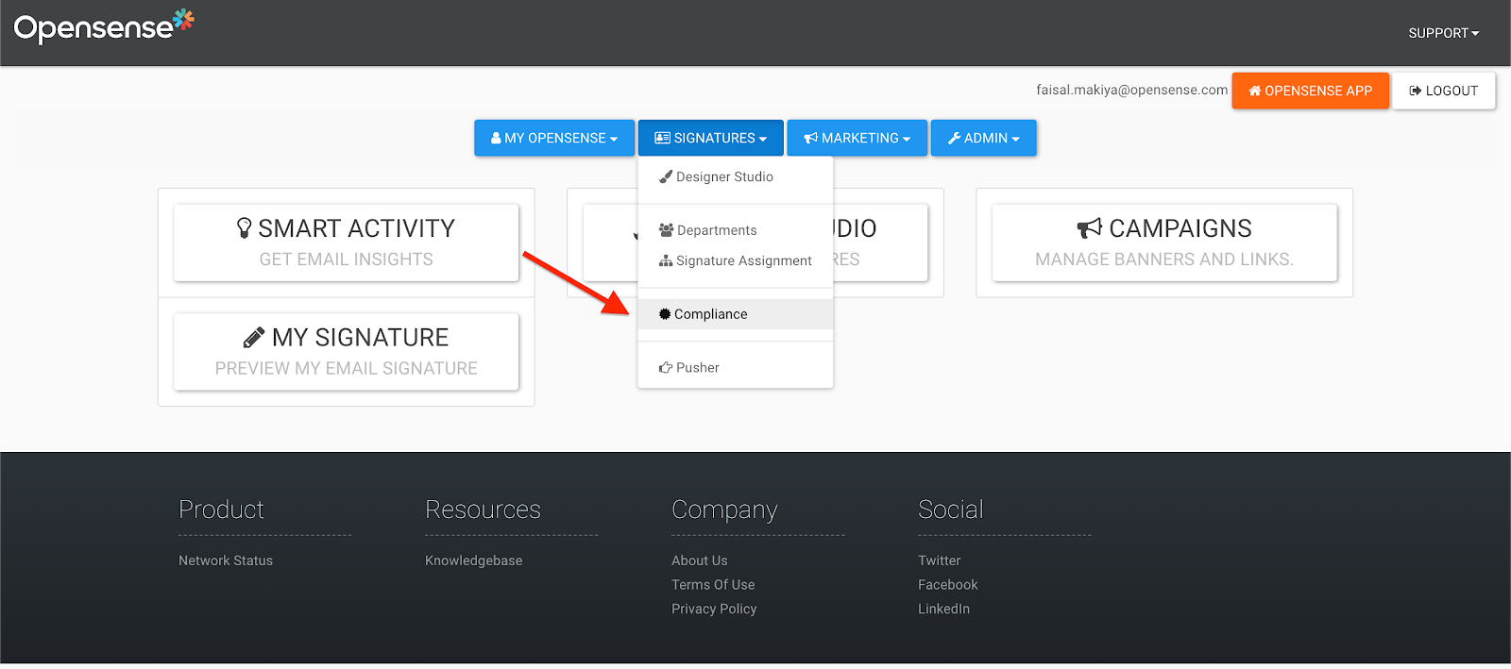Viewport: 1511px width, 669px height.
Task: Open the Terms Of Use link
Action: point(713,585)
